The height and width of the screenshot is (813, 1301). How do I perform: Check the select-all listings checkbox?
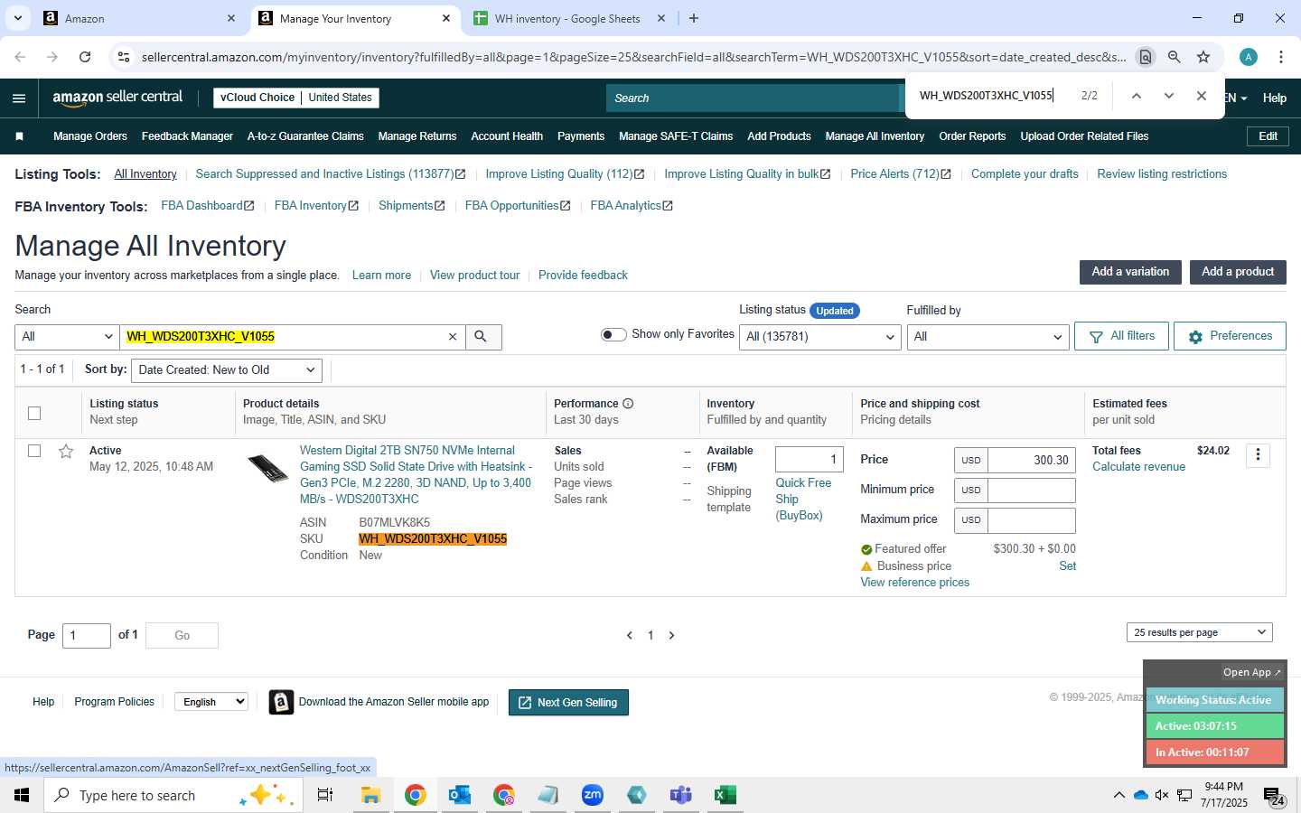pos(34,414)
